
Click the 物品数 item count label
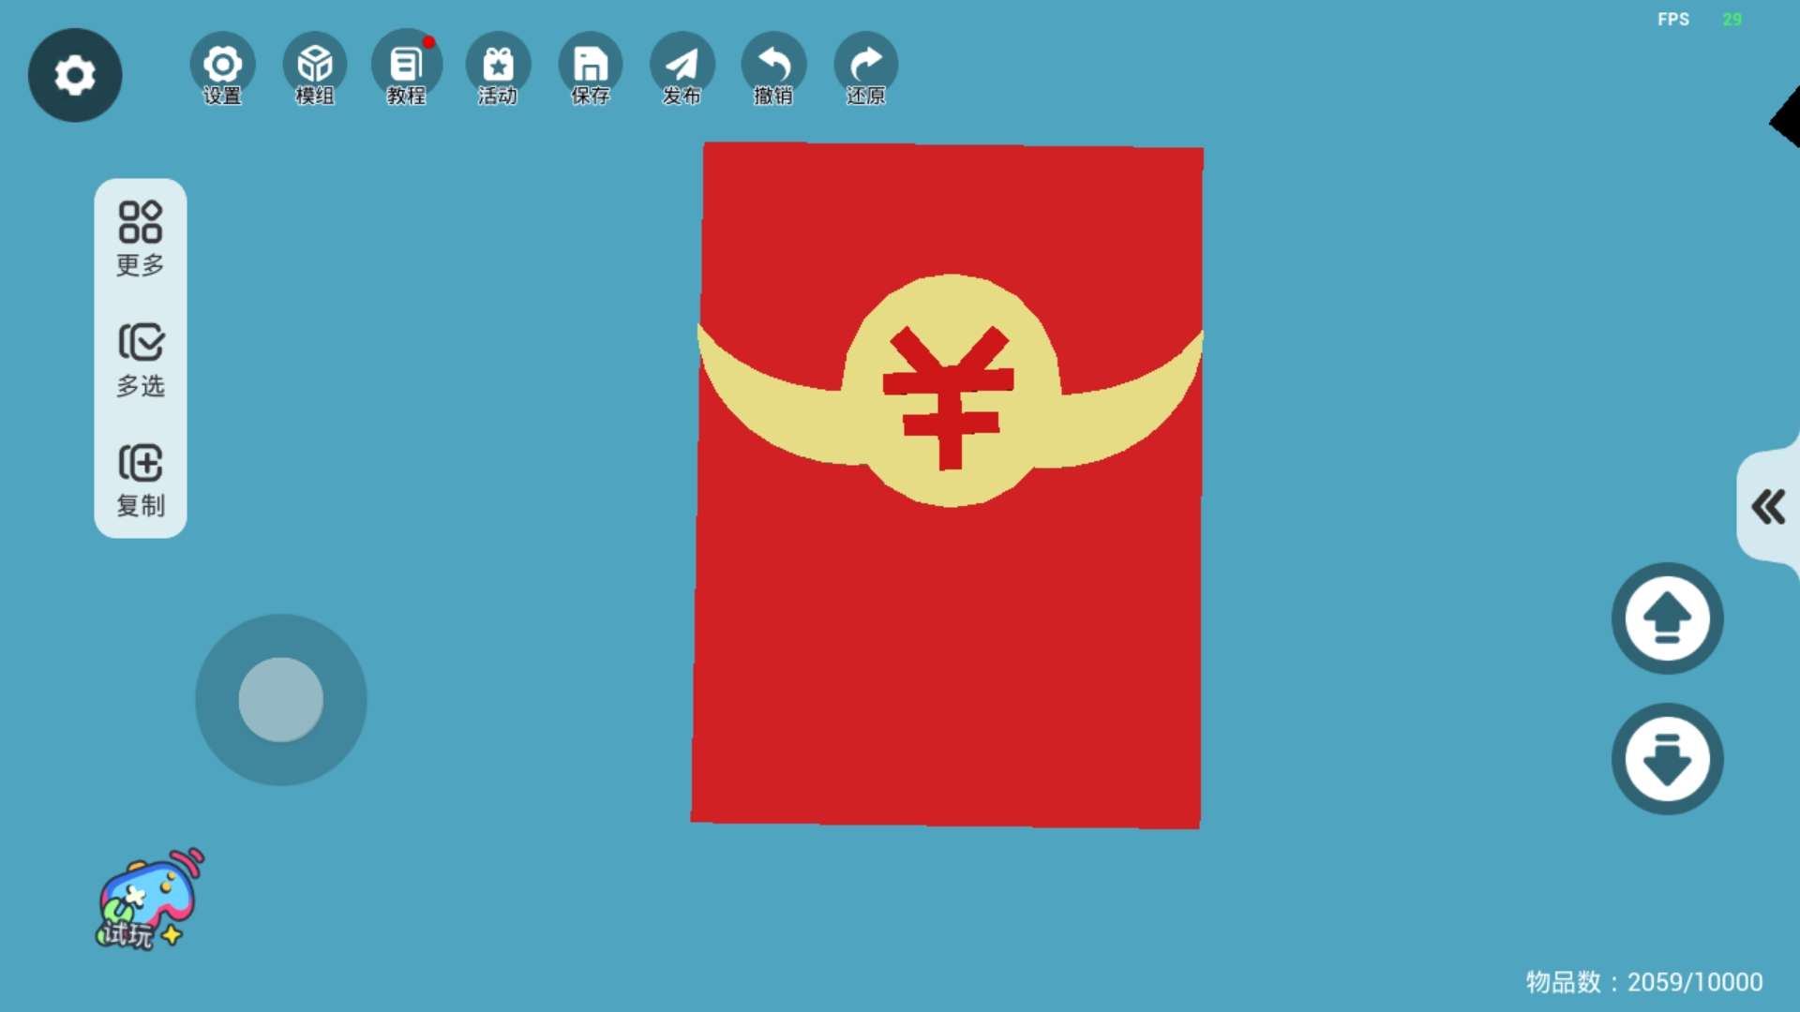coord(1643,982)
